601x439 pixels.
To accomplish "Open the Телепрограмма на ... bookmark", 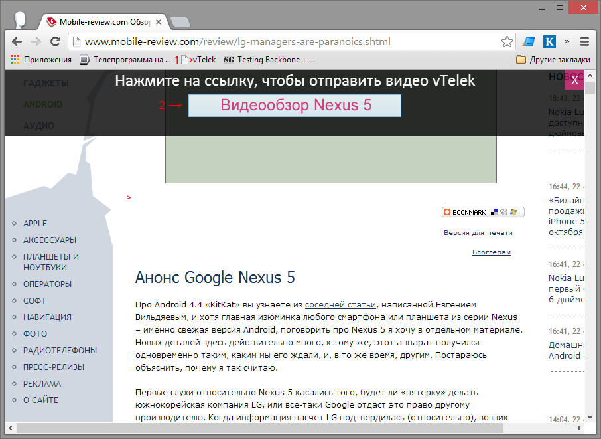I will coord(125,60).
